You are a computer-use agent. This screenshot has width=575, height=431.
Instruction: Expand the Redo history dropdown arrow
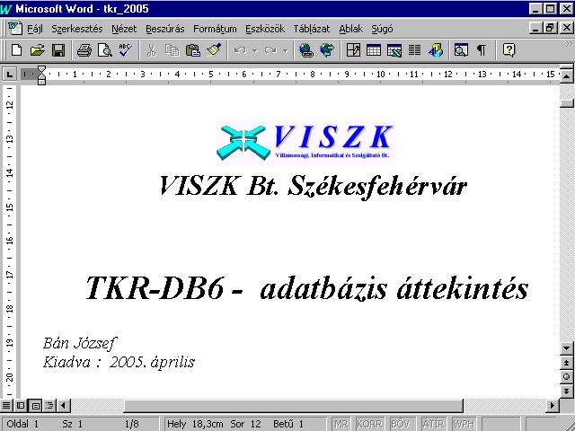coord(286,51)
